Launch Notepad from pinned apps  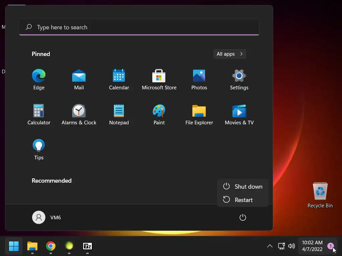(x=119, y=115)
